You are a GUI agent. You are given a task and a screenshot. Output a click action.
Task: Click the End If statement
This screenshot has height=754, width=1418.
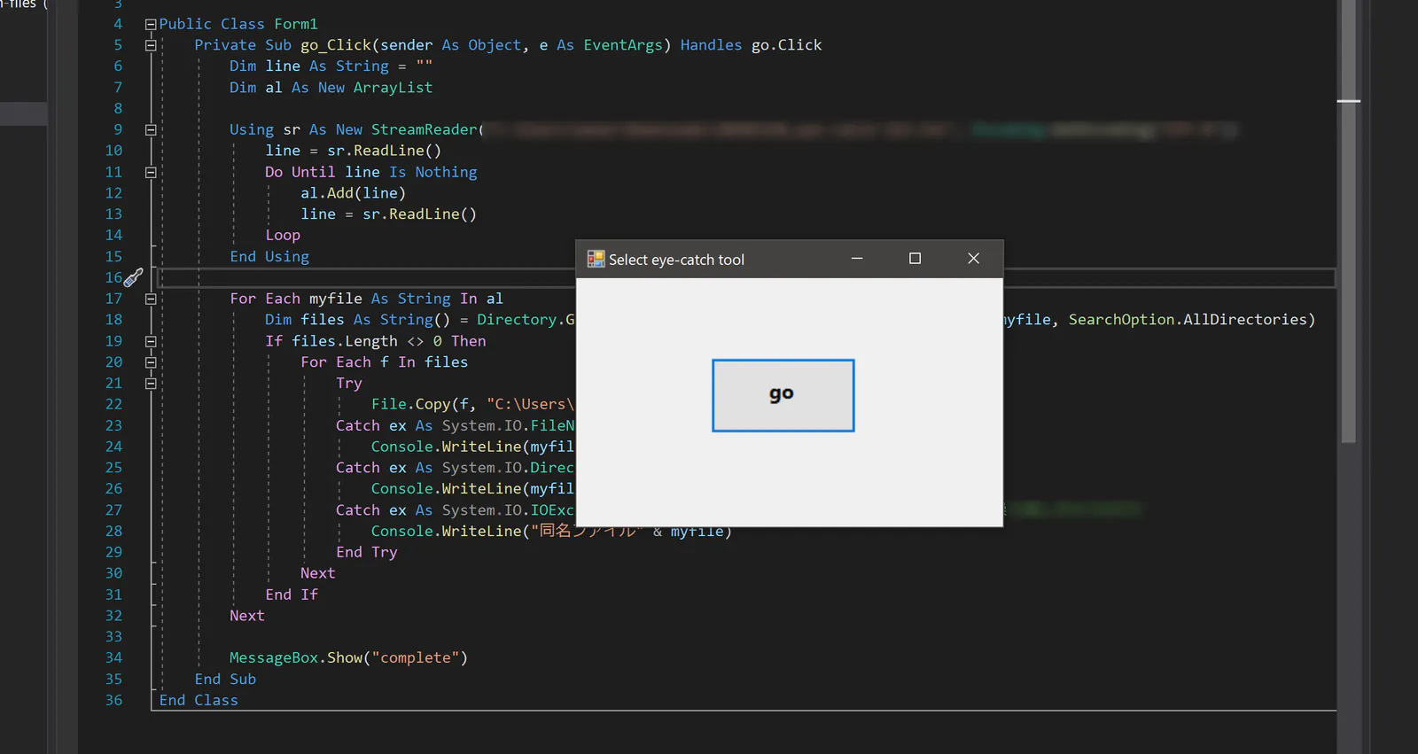pos(292,595)
